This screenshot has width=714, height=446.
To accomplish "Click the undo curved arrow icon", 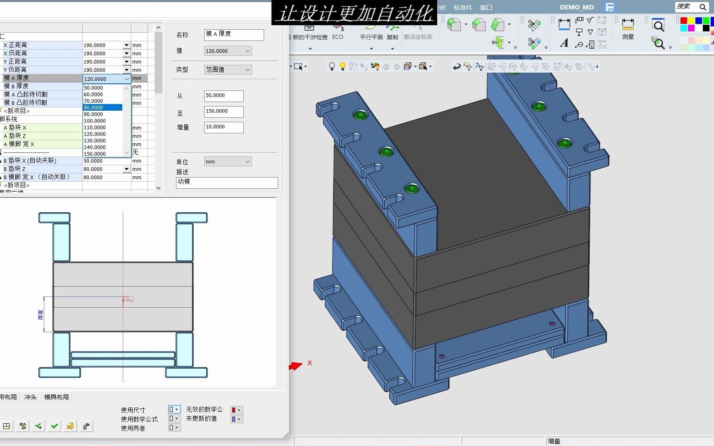I will (457, 66).
